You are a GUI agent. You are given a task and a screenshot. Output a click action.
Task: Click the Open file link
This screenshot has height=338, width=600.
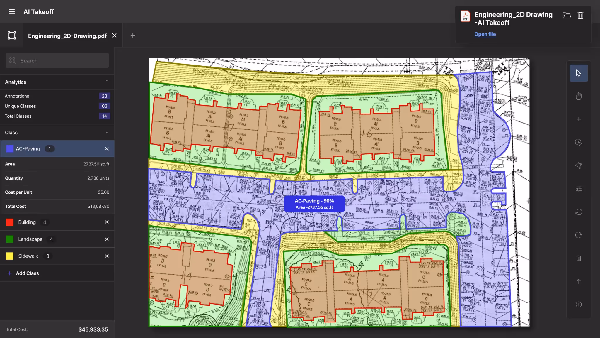[x=485, y=34]
